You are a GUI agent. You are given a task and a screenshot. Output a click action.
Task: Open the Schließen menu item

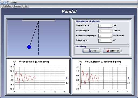click(7, 6)
